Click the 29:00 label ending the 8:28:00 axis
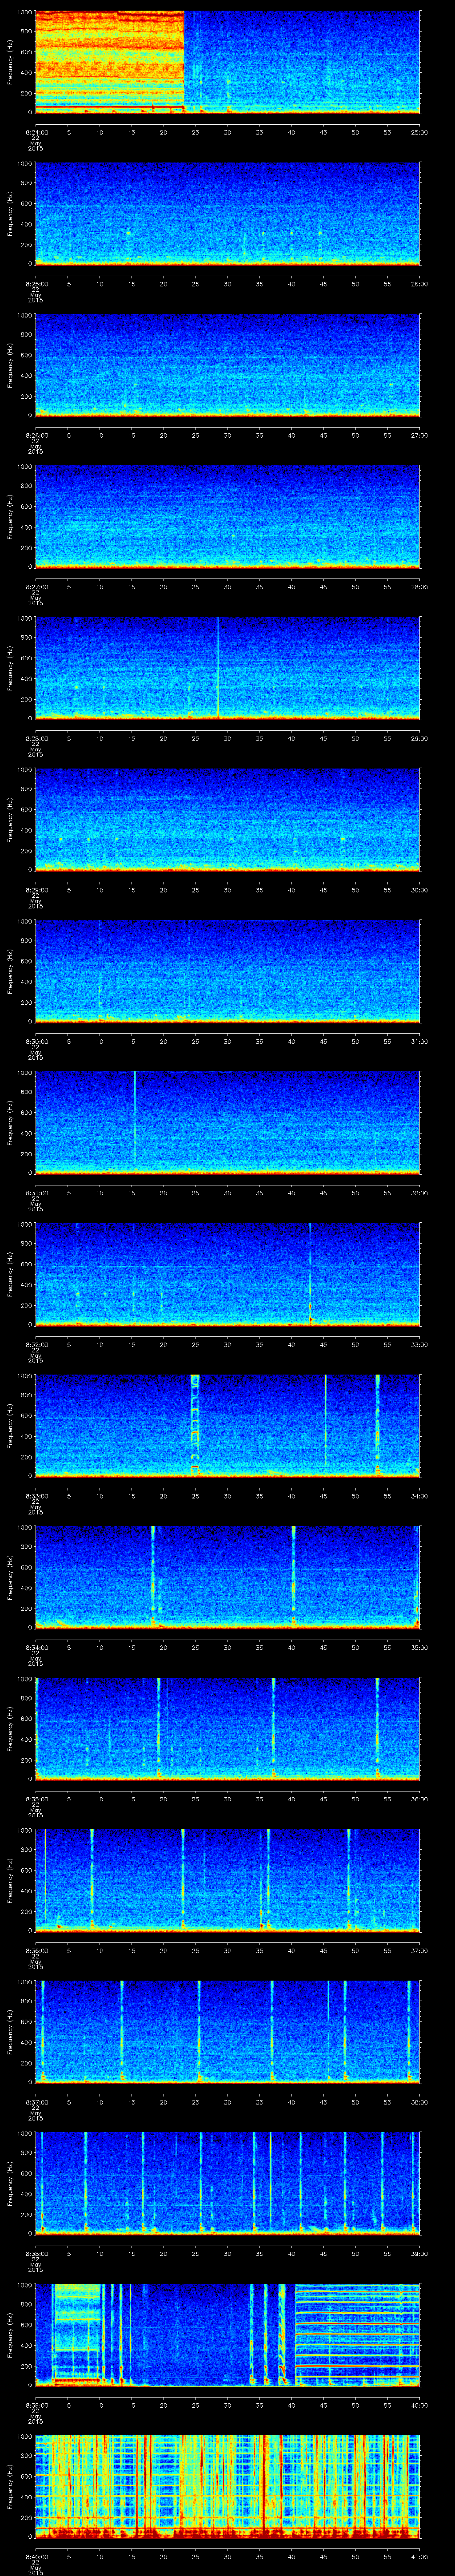The image size is (455, 2576). click(x=419, y=738)
